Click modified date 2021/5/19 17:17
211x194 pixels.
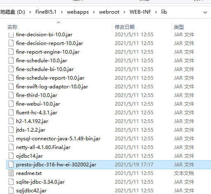pos(134,165)
